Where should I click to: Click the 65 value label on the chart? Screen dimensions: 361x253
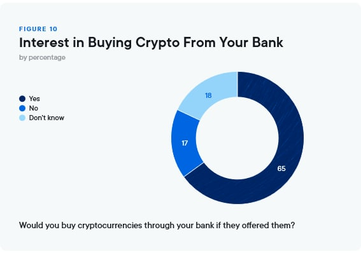(281, 168)
